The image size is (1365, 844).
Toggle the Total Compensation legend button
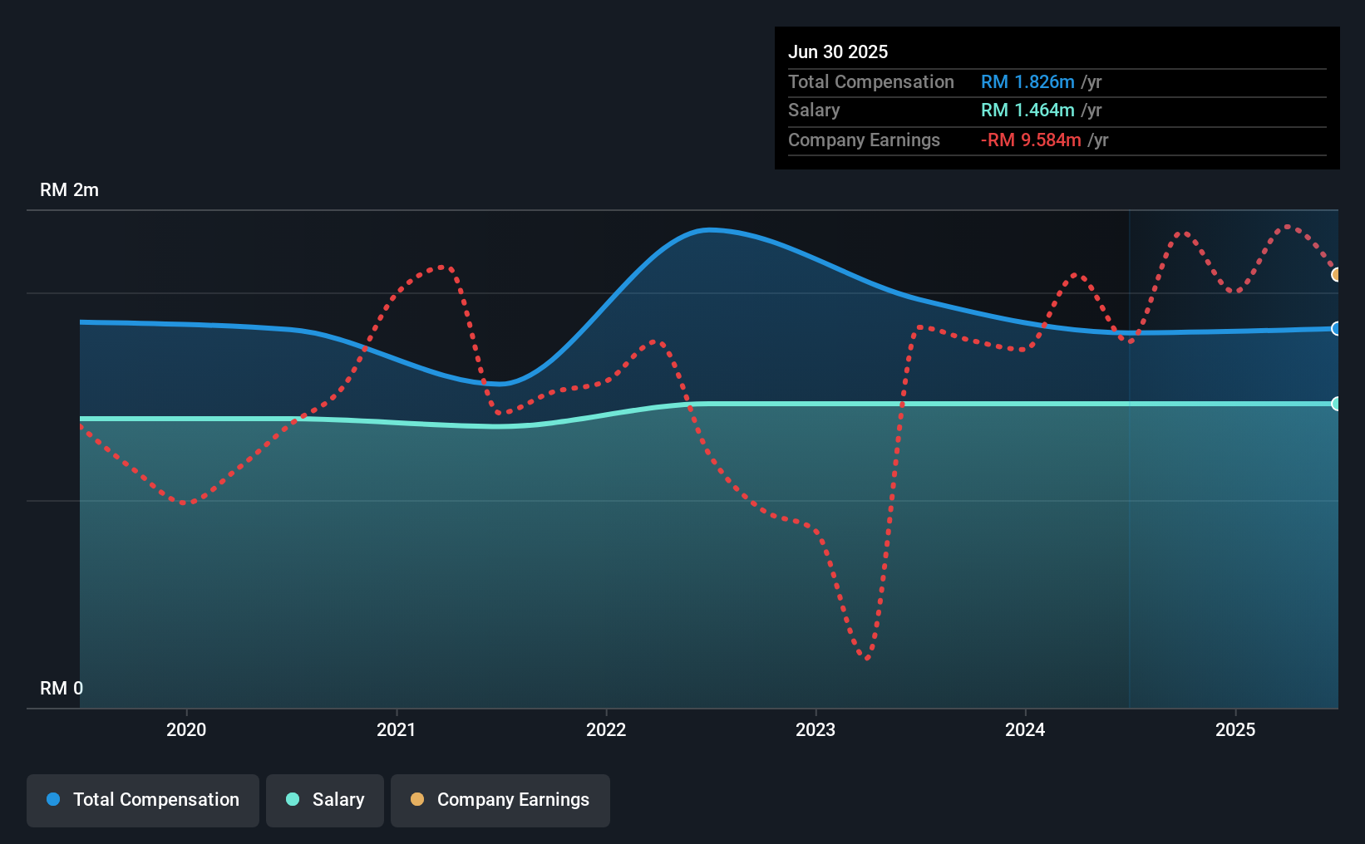click(143, 800)
